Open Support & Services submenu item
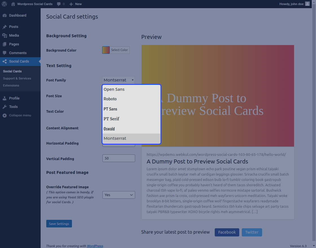Viewport: 316px width, 248px height. [x=17, y=78]
